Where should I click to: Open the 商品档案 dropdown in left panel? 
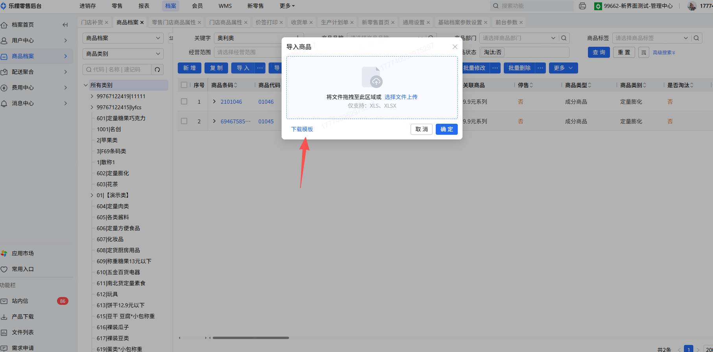tap(123, 38)
